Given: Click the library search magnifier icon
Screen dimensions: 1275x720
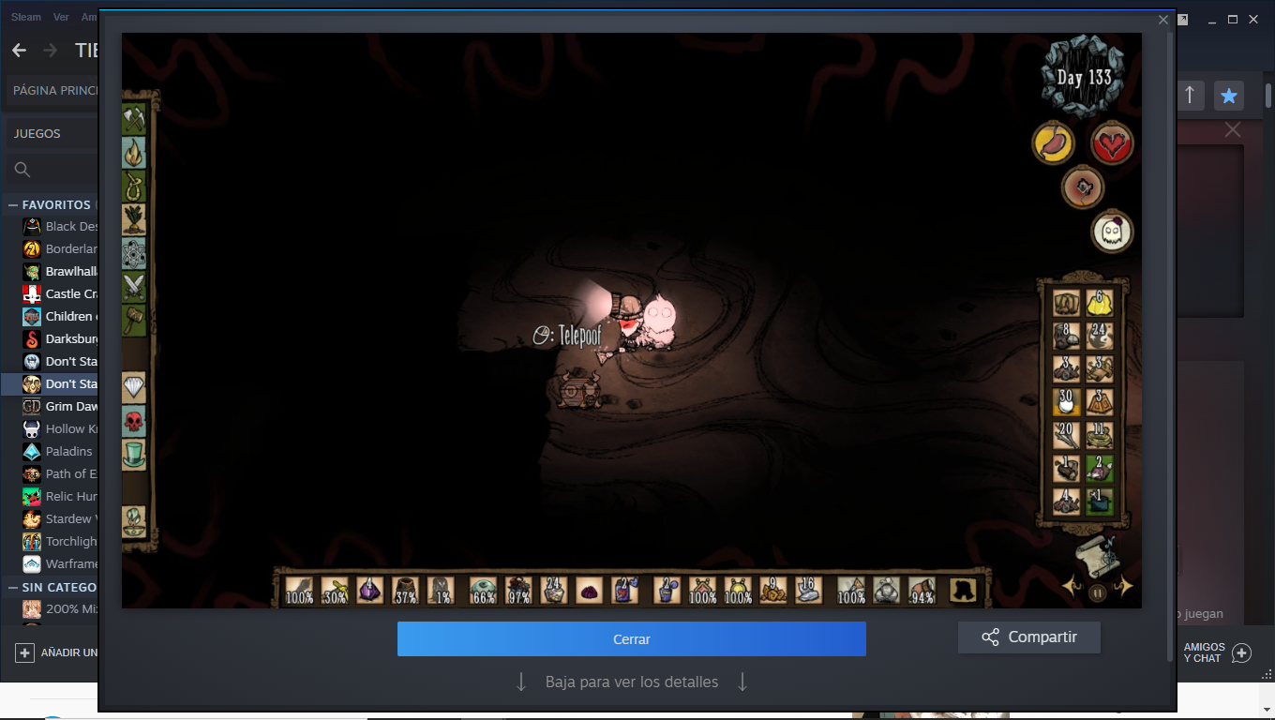Looking at the screenshot, I should (x=23, y=170).
